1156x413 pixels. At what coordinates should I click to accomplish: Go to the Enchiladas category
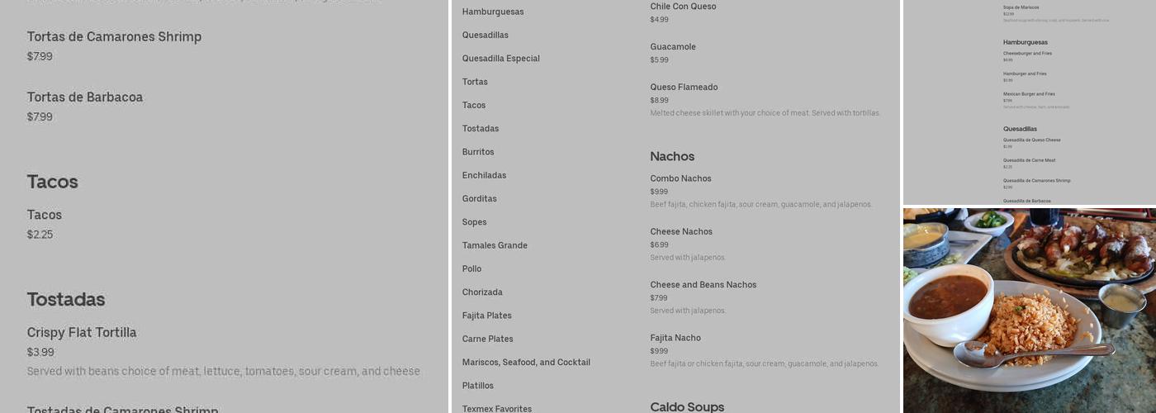[484, 175]
